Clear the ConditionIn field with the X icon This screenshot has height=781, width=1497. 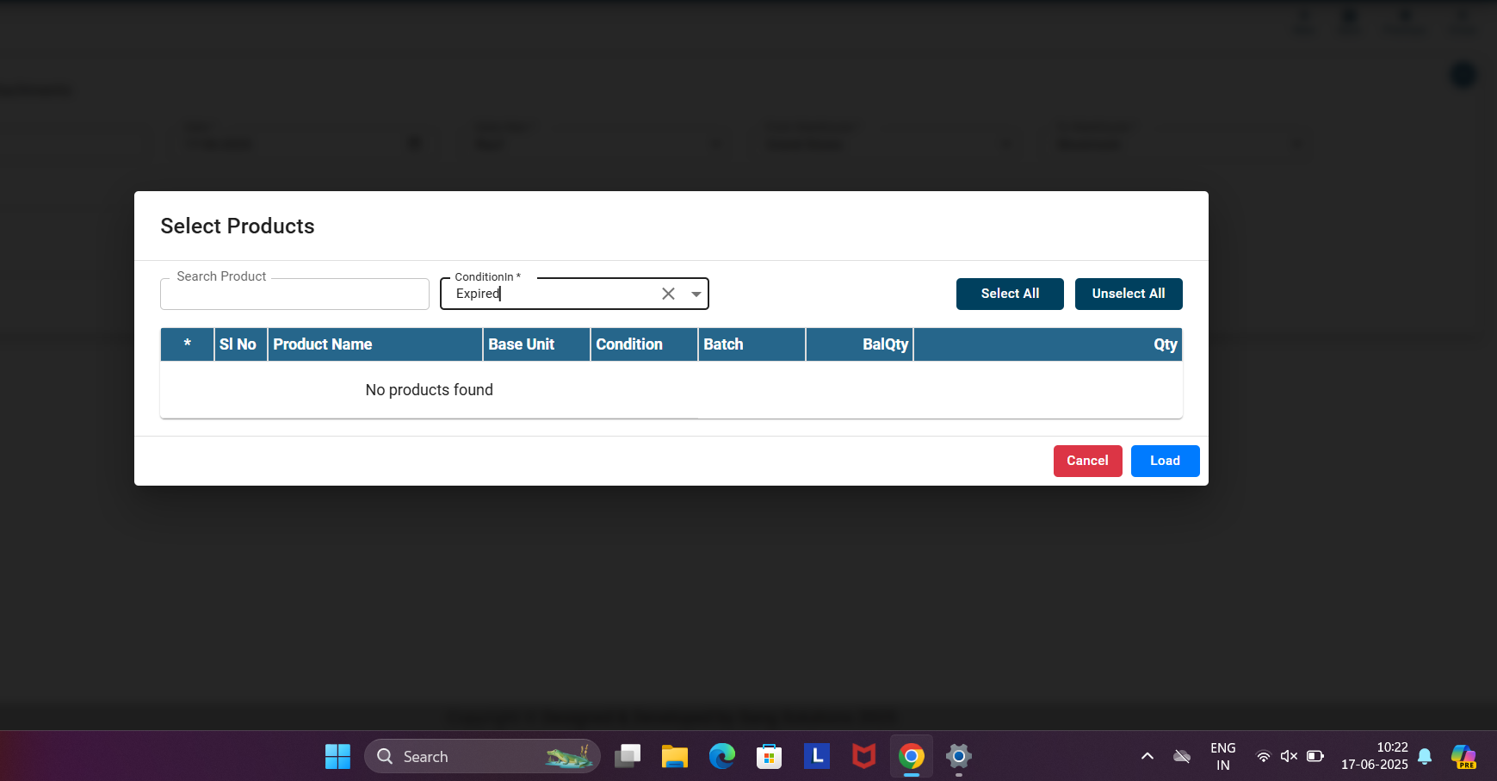(668, 294)
